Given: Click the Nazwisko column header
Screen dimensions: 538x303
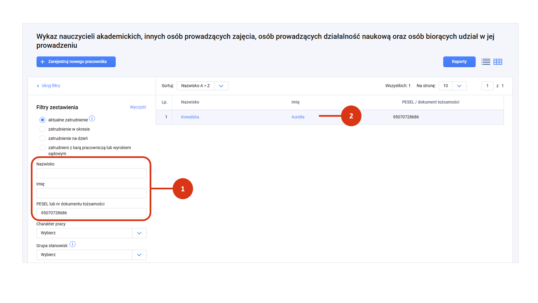Looking at the screenshot, I should (x=190, y=102).
